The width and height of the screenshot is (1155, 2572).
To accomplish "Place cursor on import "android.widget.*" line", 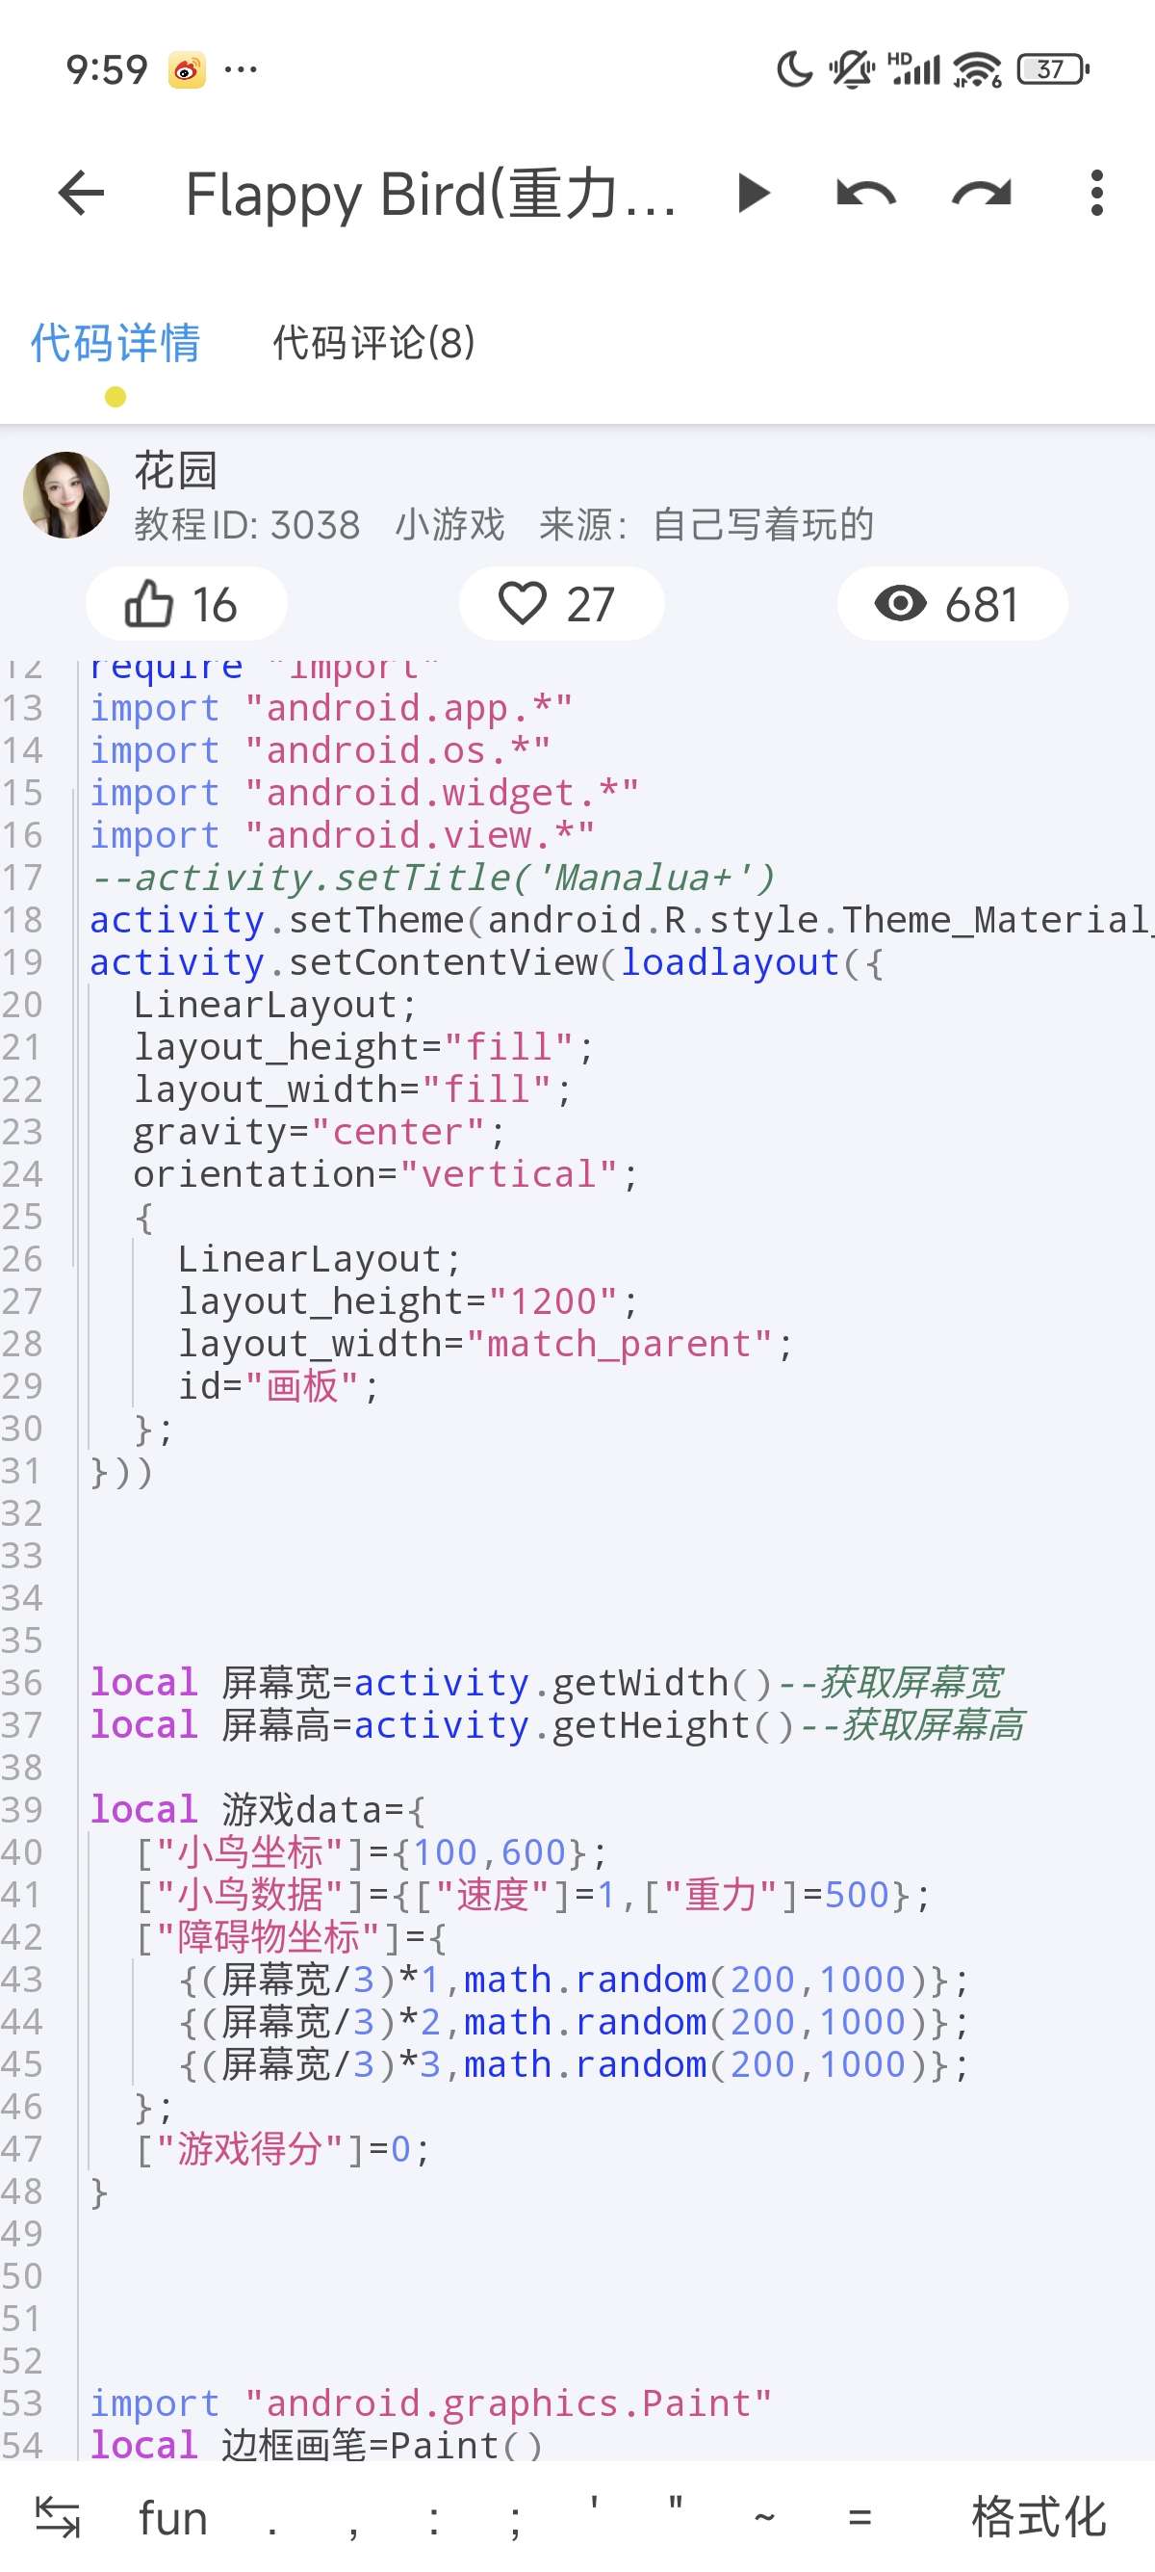I will (365, 793).
